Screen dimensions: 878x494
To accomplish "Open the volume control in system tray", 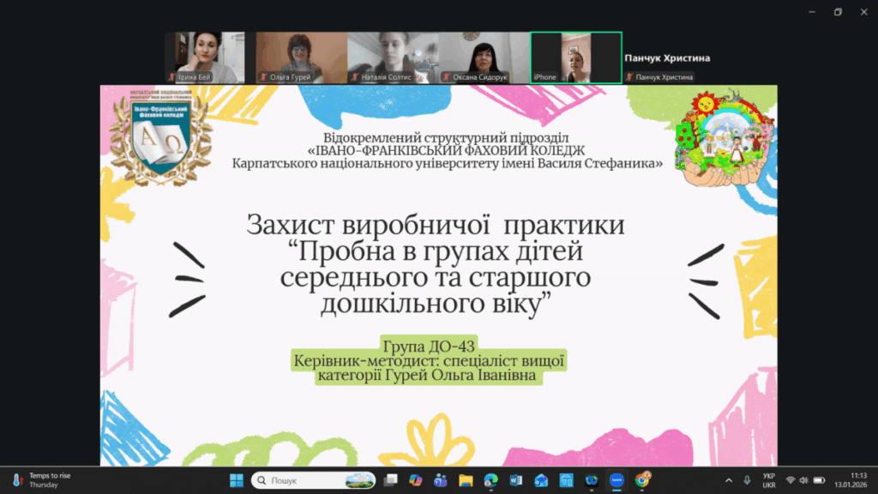I will click(804, 480).
